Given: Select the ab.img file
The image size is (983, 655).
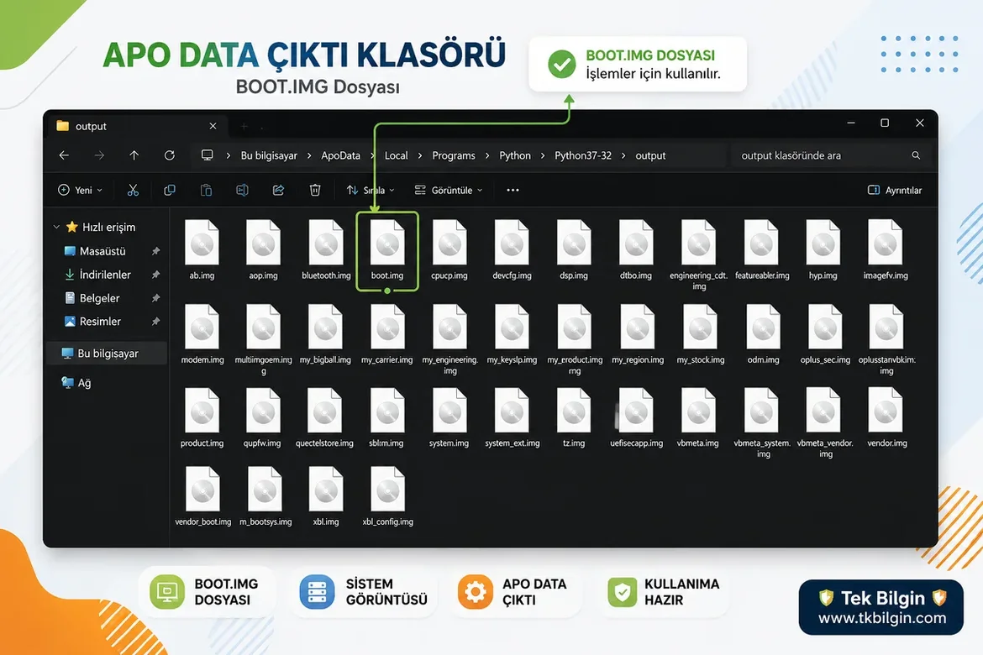Looking at the screenshot, I should point(202,249).
